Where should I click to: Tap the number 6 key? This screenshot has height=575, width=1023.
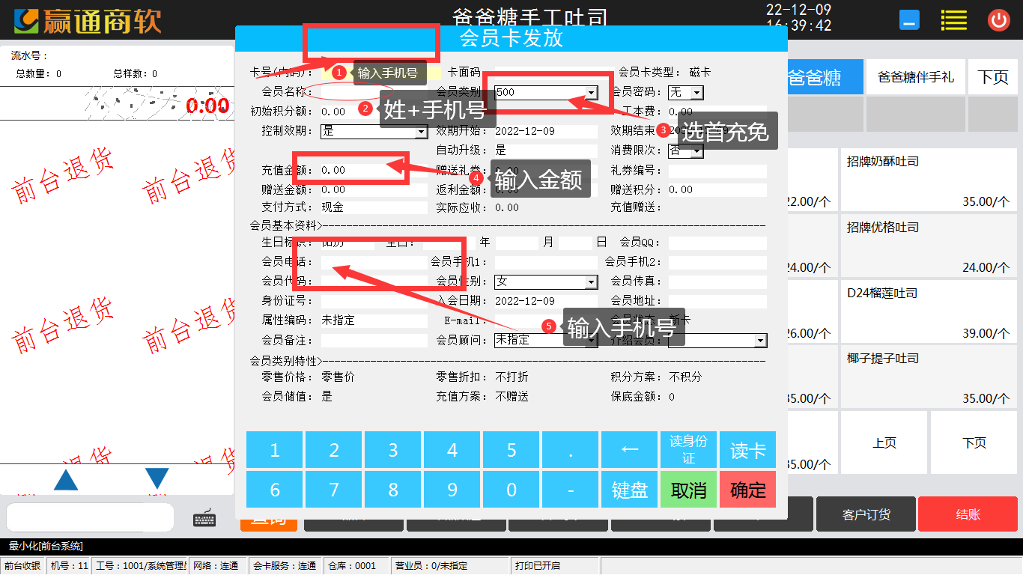click(x=275, y=490)
